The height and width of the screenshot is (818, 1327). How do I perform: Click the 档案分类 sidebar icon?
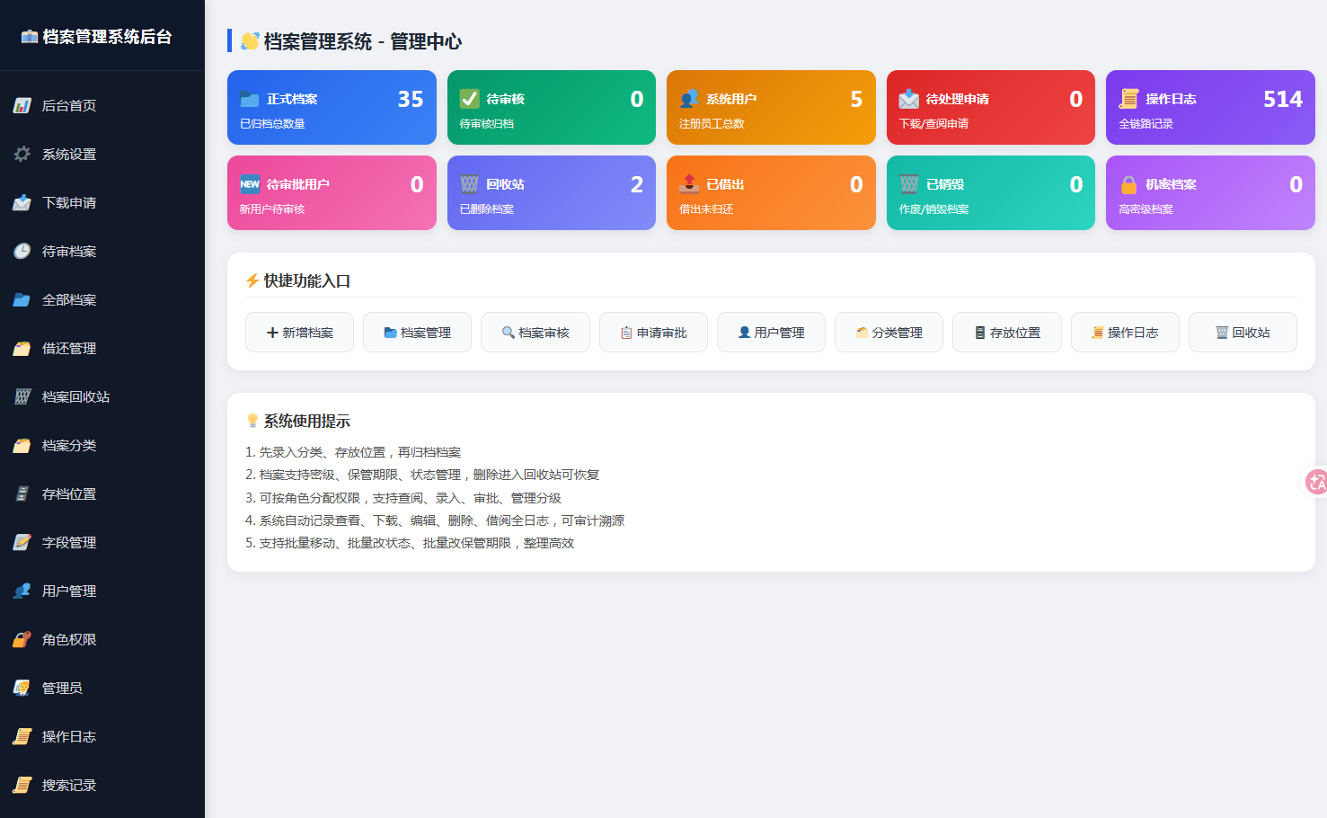(22, 445)
